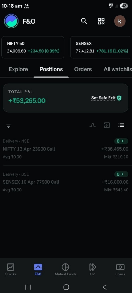132x293 pixels.
Task: Tap the Safe Exit shield icon
Action: pos(119,98)
